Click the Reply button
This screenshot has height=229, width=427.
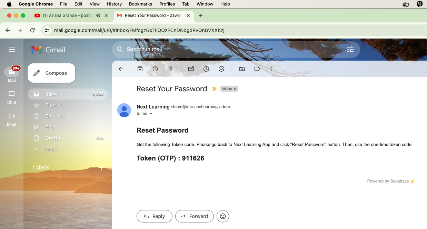pyautogui.click(x=154, y=216)
